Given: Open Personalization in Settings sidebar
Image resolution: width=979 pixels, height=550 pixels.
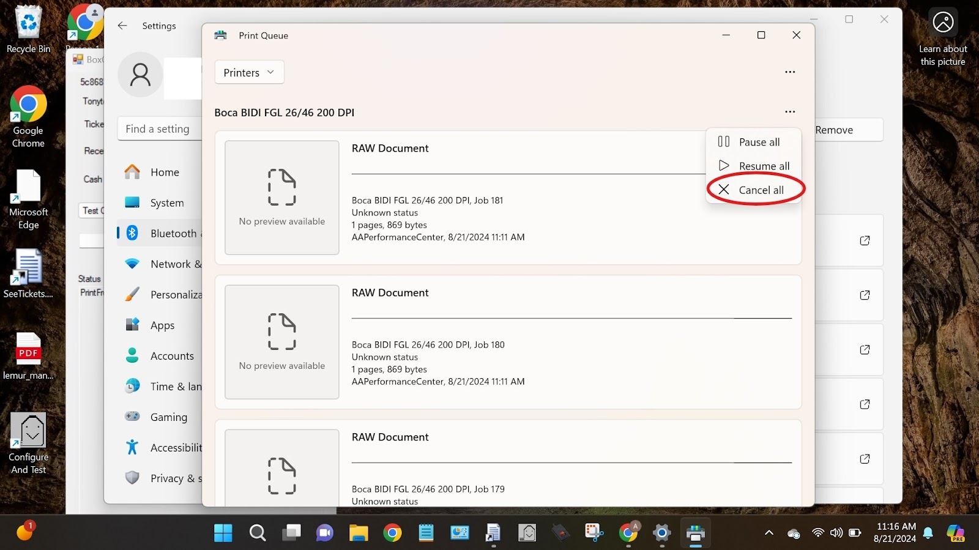Looking at the screenshot, I should point(159,294).
